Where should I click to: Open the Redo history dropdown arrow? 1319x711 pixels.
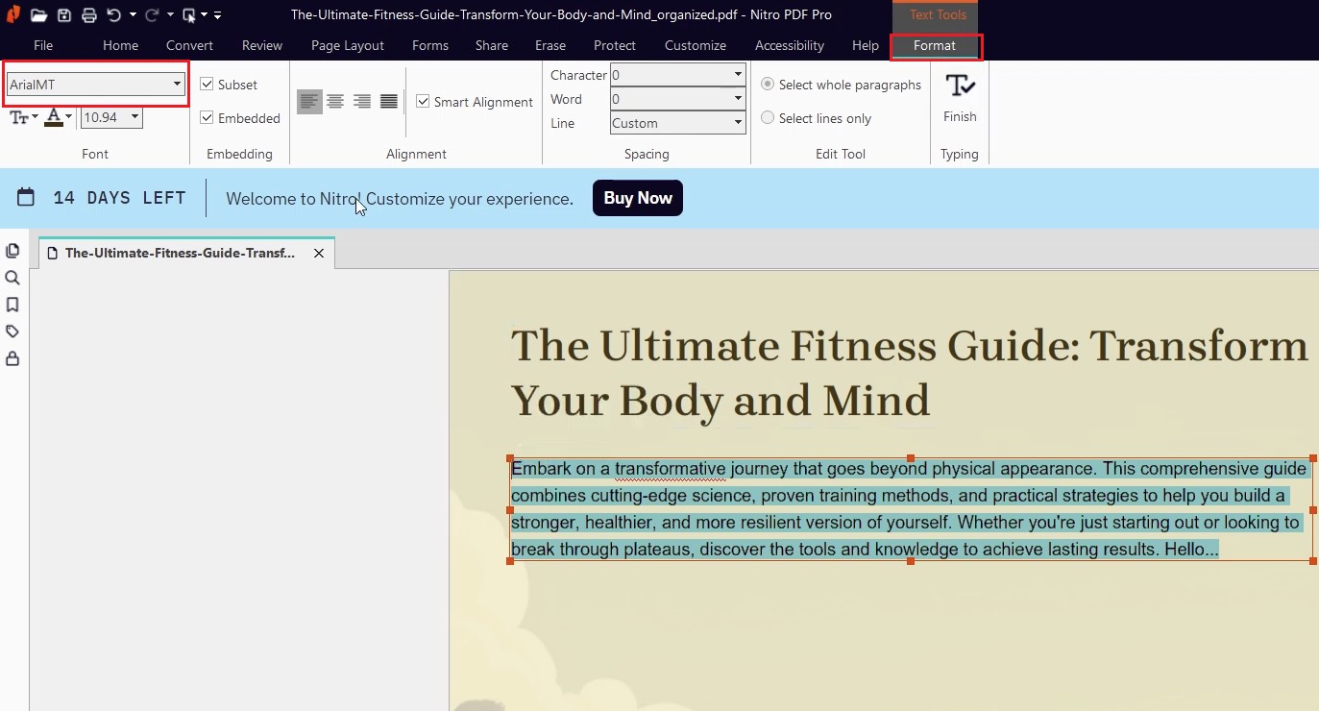tap(170, 15)
